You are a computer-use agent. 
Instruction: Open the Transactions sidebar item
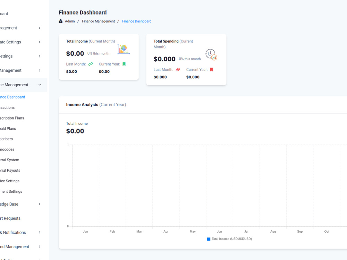[x=7, y=108]
